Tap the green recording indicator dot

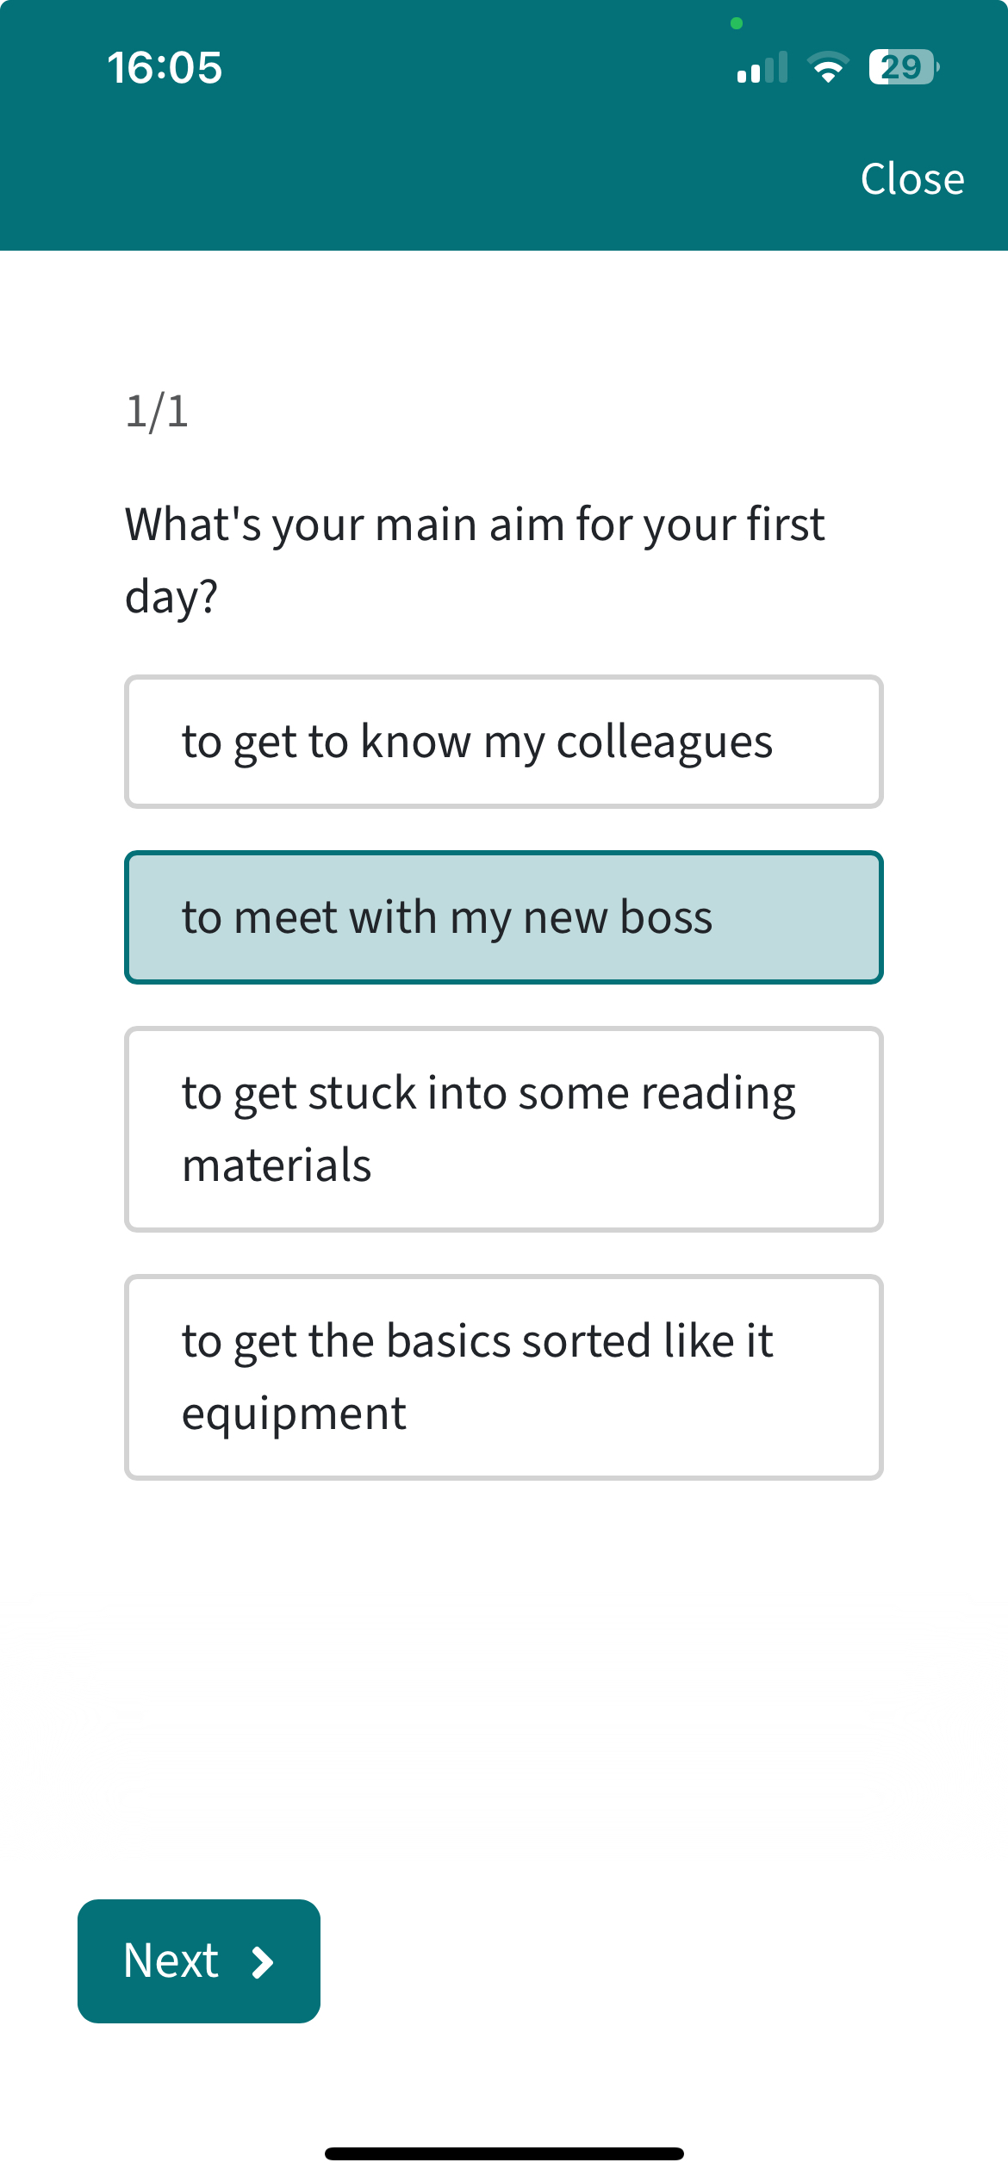click(x=737, y=24)
